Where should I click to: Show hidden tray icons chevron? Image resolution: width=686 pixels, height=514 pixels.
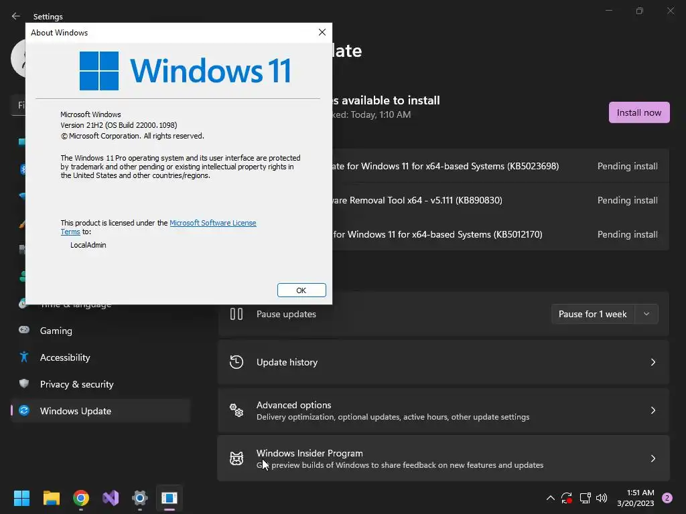(551, 498)
